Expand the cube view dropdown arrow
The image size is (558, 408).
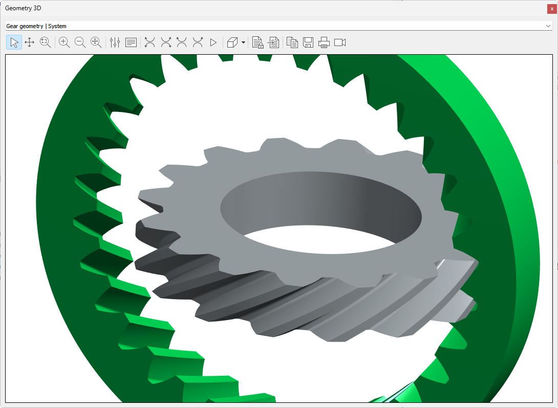tap(243, 42)
